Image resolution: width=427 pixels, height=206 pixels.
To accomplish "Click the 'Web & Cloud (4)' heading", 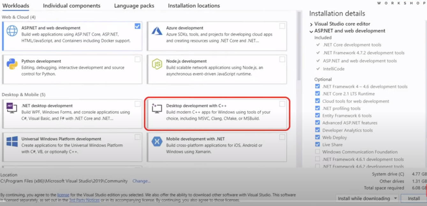I will 19,17.
